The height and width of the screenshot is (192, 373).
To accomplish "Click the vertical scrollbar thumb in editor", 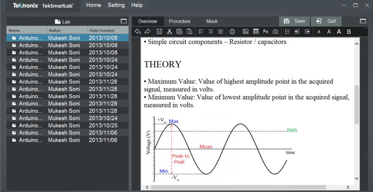I will (x=356, y=104).
